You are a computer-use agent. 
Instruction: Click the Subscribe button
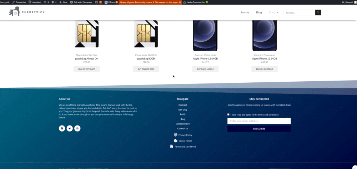point(259,129)
